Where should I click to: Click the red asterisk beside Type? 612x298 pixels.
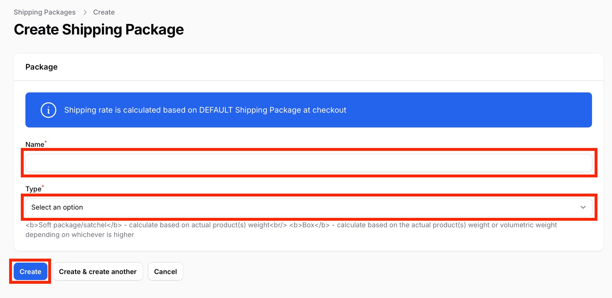(x=43, y=186)
